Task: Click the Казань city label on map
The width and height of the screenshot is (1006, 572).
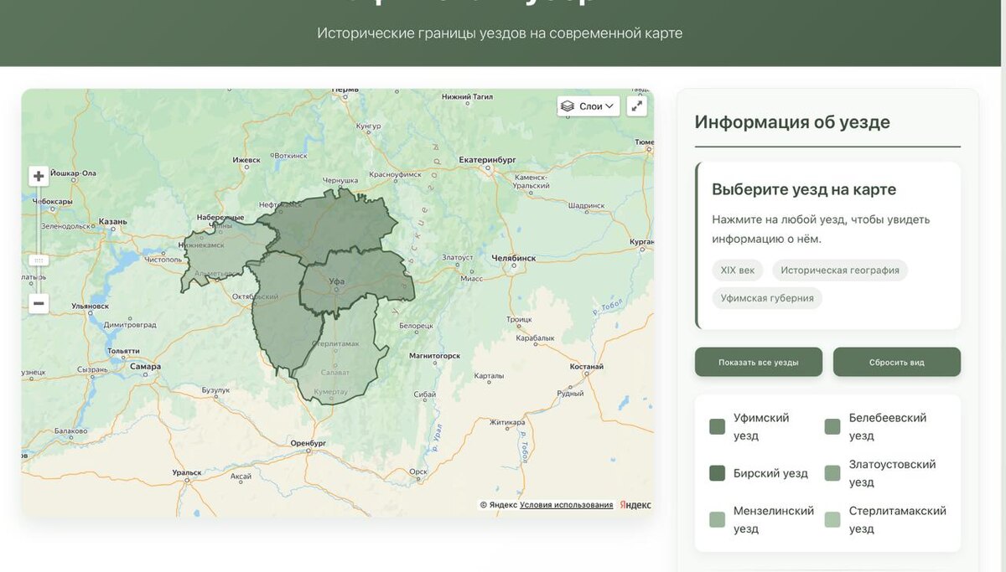Action: pos(112,222)
